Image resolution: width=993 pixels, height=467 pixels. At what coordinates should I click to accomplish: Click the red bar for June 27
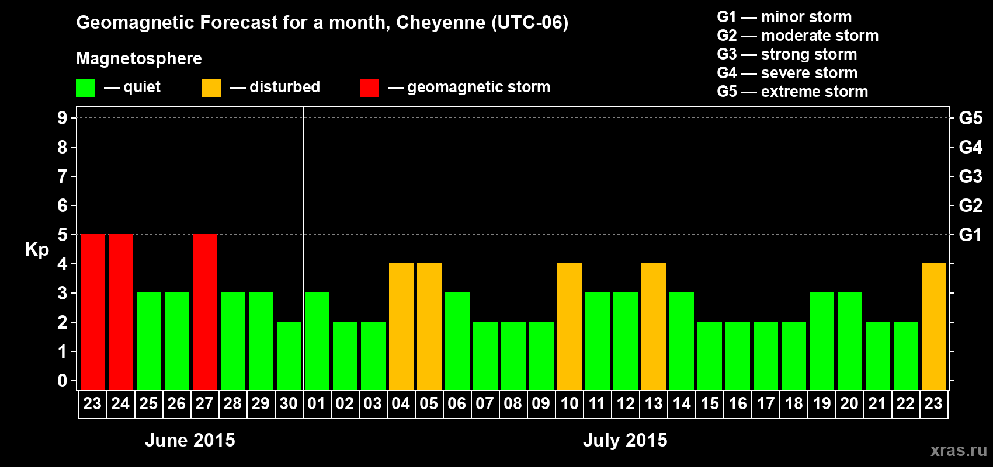click(205, 312)
